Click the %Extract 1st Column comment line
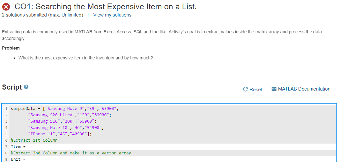 click(34, 140)
